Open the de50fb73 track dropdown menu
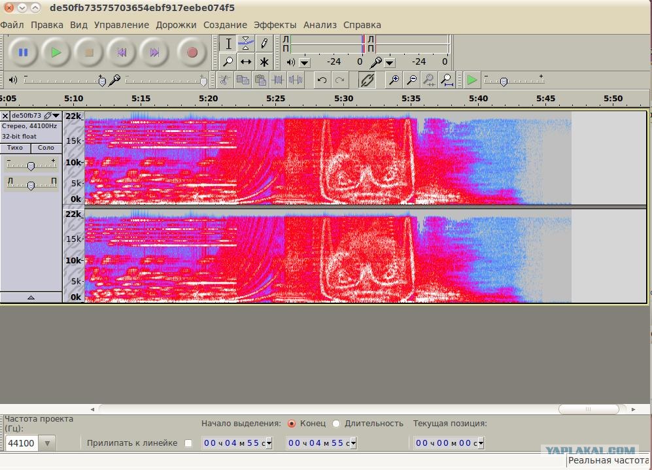The height and width of the screenshot is (470, 652). (56, 116)
